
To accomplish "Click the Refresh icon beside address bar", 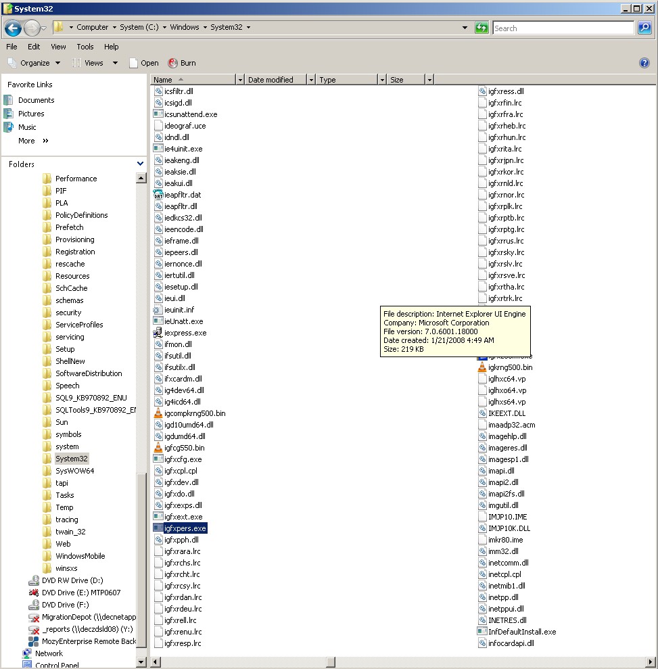I will (481, 28).
